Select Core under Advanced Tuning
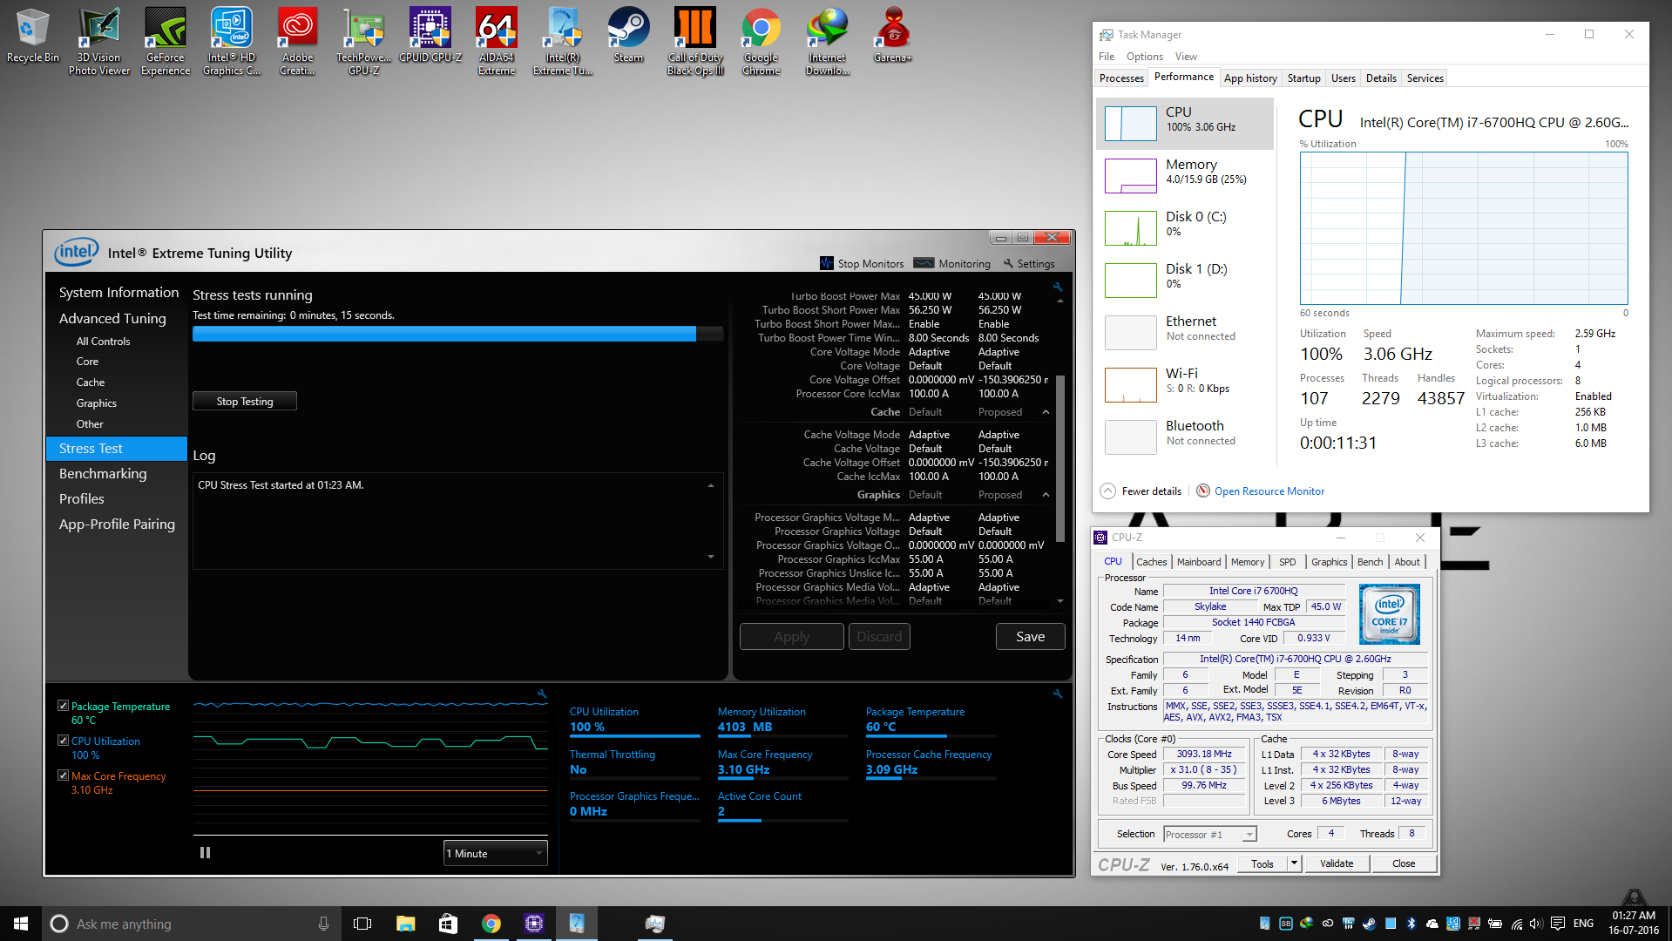Image resolution: width=1672 pixels, height=941 pixels. point(87,362)
